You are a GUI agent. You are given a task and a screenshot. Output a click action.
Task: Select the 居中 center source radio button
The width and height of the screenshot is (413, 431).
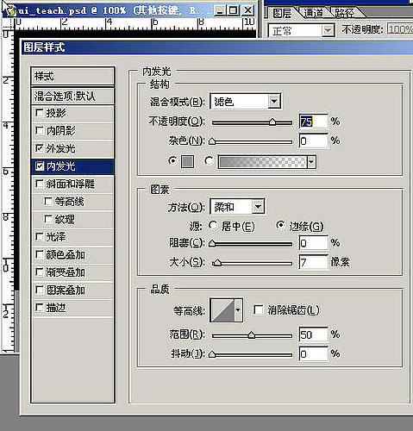213,226
